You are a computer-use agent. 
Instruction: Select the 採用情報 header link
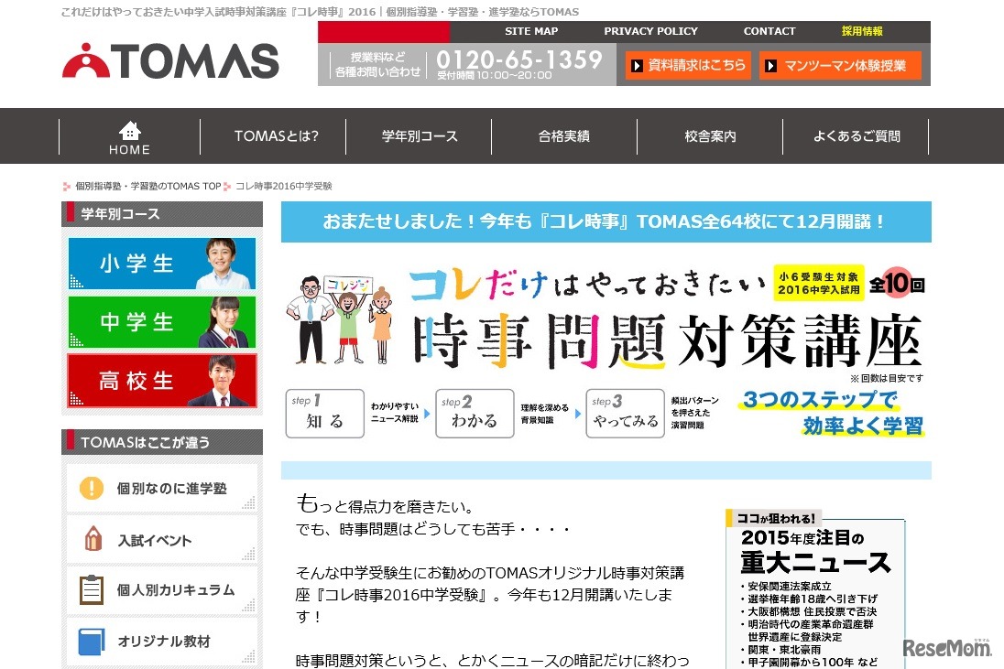point(863,30)
